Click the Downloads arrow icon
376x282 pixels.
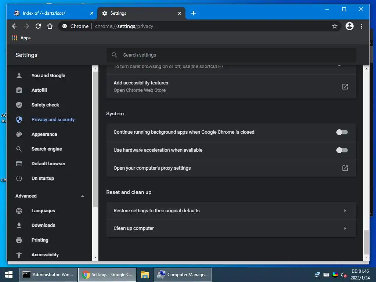pos(19,225)
